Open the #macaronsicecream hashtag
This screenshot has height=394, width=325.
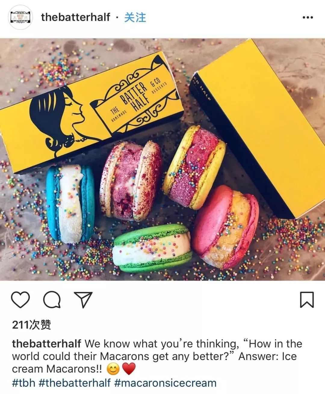click(x=165, y=383)
